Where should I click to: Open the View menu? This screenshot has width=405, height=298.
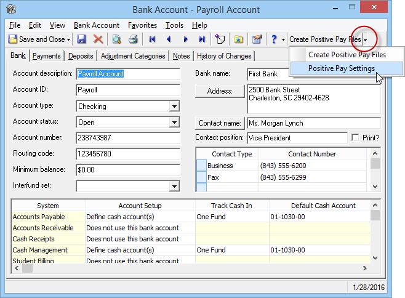[x=57, y=25]
